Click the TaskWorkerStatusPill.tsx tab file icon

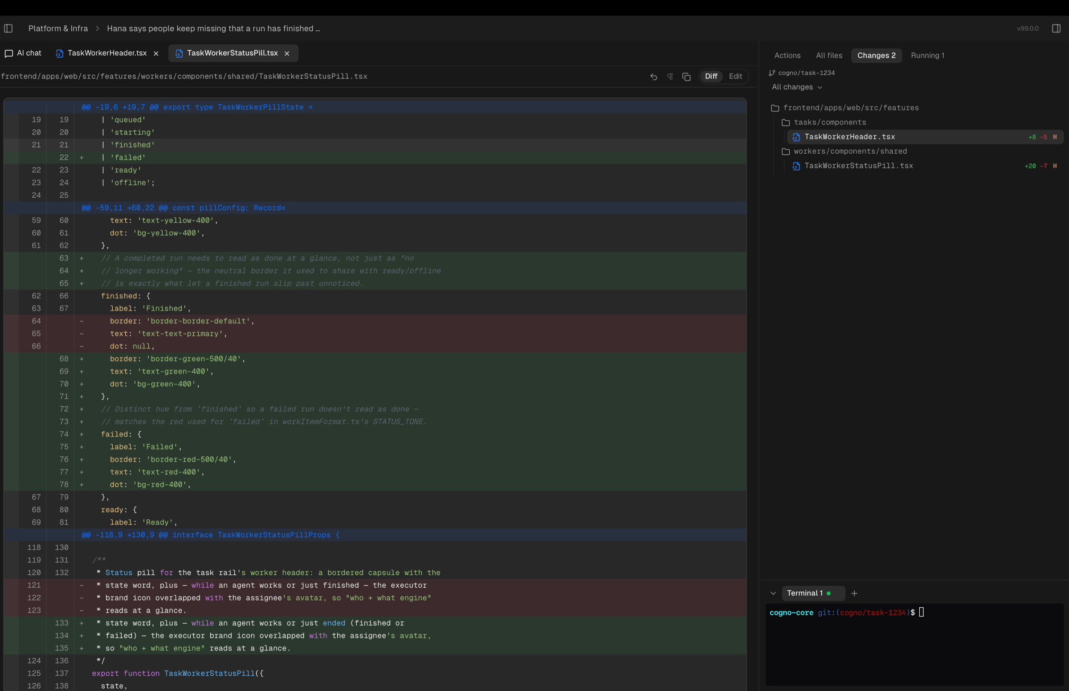pyautogui.click(x=179, y=53)
